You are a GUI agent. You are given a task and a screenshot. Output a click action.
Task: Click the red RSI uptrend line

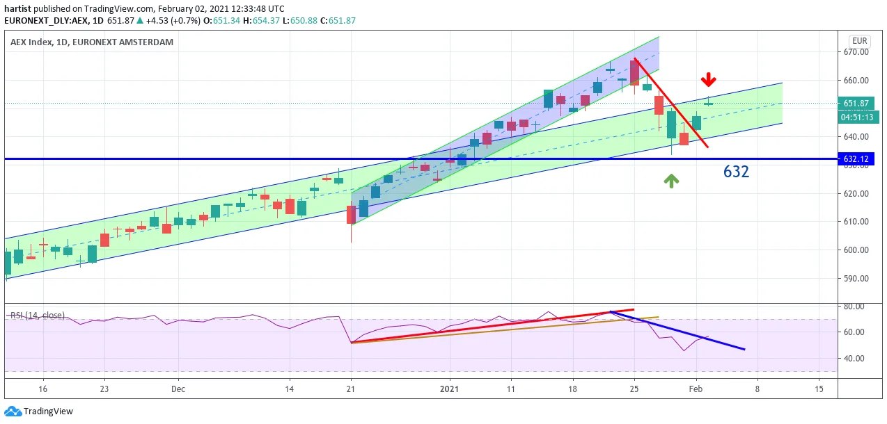[492, 326]
